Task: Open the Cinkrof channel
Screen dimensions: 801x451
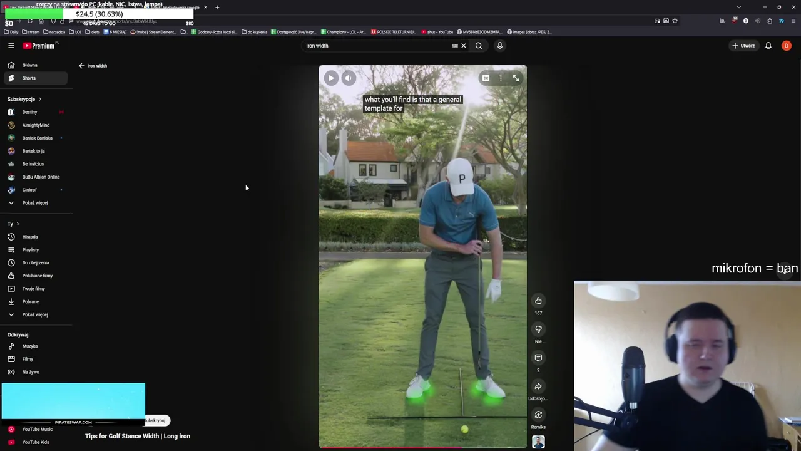Action: point(35,190)
